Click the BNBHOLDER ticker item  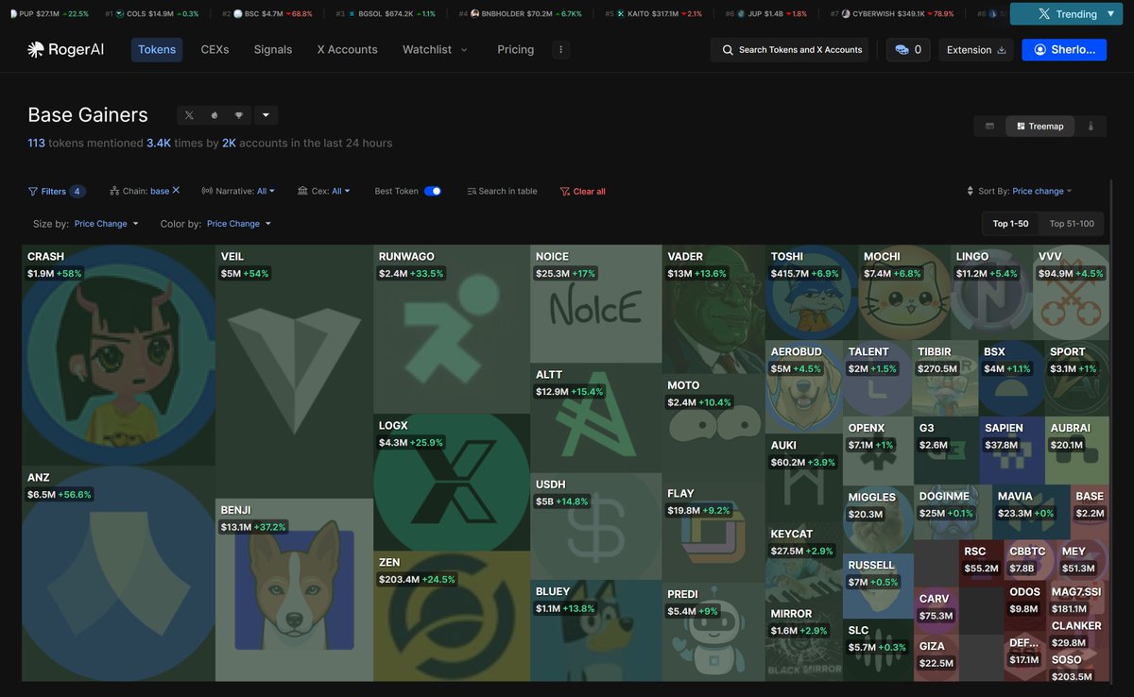tap(521, 14)
